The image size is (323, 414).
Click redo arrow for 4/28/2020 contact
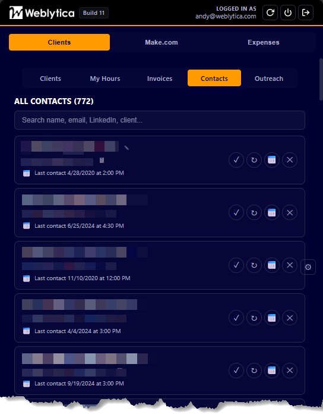254,160
